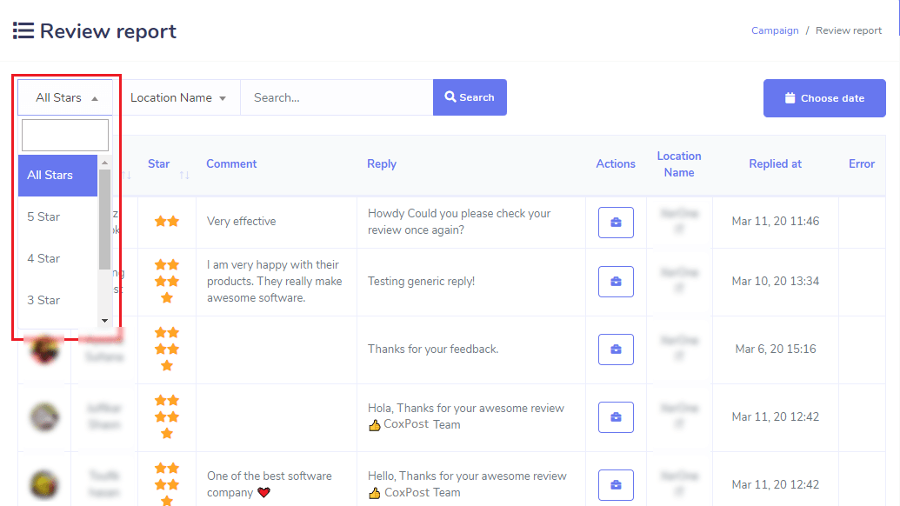Click the Search text input field
Viewport: 900px width, 506px height.
tap(337, 97)
